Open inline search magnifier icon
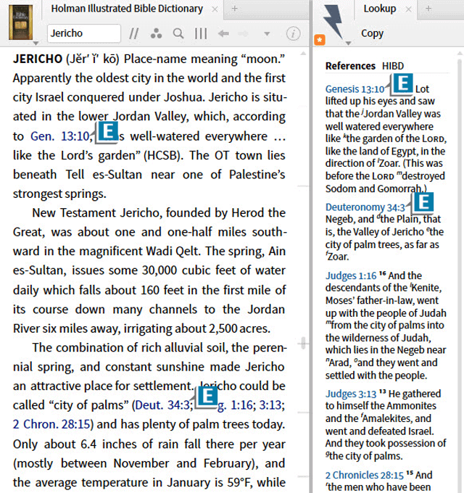 pos(178,33)
